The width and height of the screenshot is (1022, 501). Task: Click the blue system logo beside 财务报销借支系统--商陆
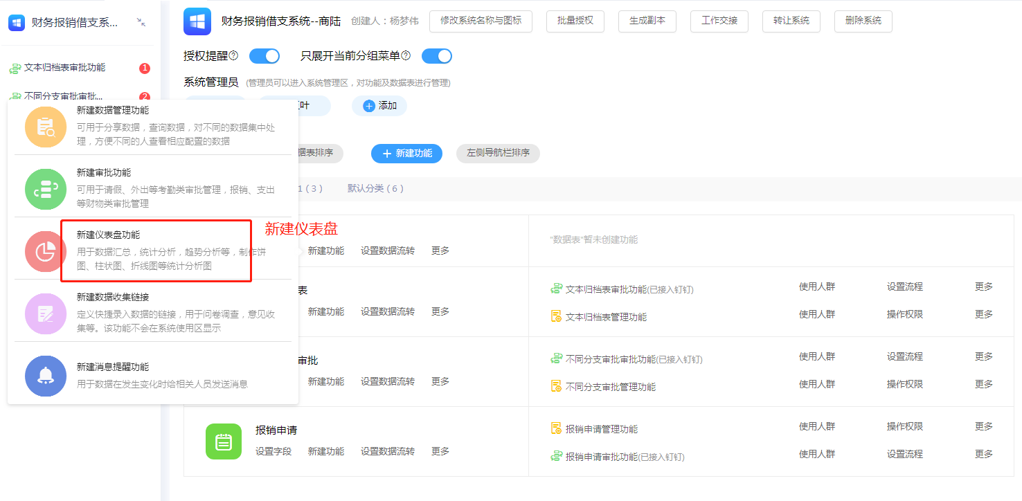click(x=197, y=21)
